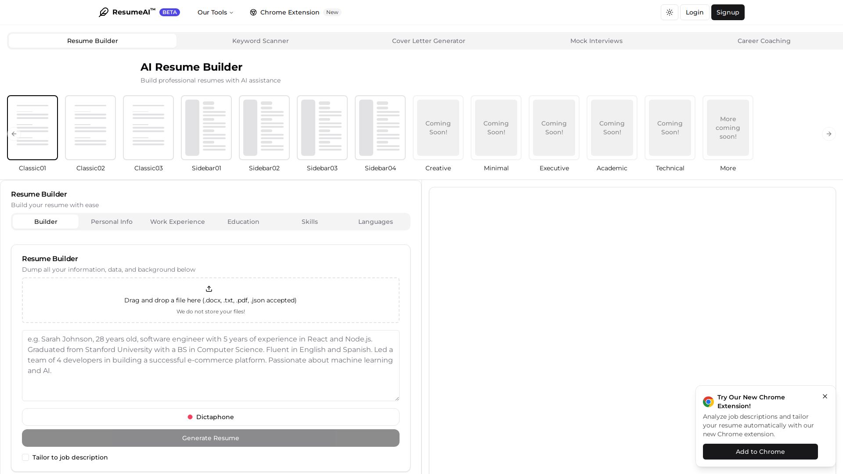Screen dimensions: 843x474
Task: Switch to the Keyword Scanner tab
Action: tap(260, 41)
